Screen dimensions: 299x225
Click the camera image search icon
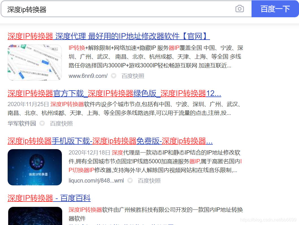(239, 9)
